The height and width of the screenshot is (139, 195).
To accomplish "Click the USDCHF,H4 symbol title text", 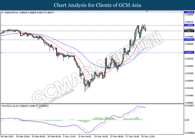I will (11, 13).
